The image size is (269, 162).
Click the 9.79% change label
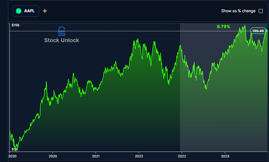(x=223, y=26)
